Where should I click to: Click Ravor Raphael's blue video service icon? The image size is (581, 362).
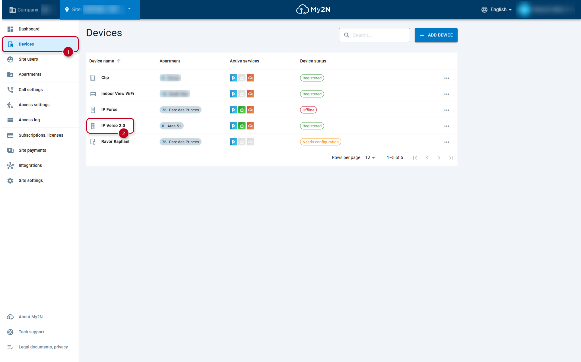point(233,142)
